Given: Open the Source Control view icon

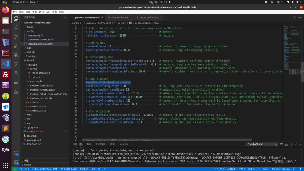Looking at the screenshot, I should click(16, 37).
